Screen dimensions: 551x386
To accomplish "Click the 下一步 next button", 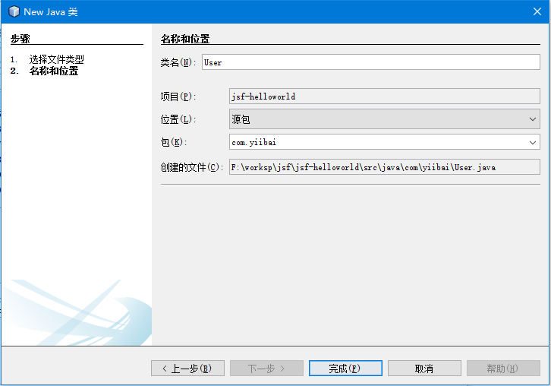I will pyautogui.click(x=266, y=369).
